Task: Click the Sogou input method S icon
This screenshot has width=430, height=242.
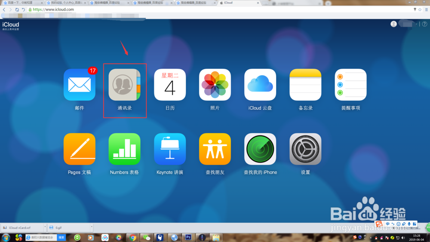Action: coord(379,224)
